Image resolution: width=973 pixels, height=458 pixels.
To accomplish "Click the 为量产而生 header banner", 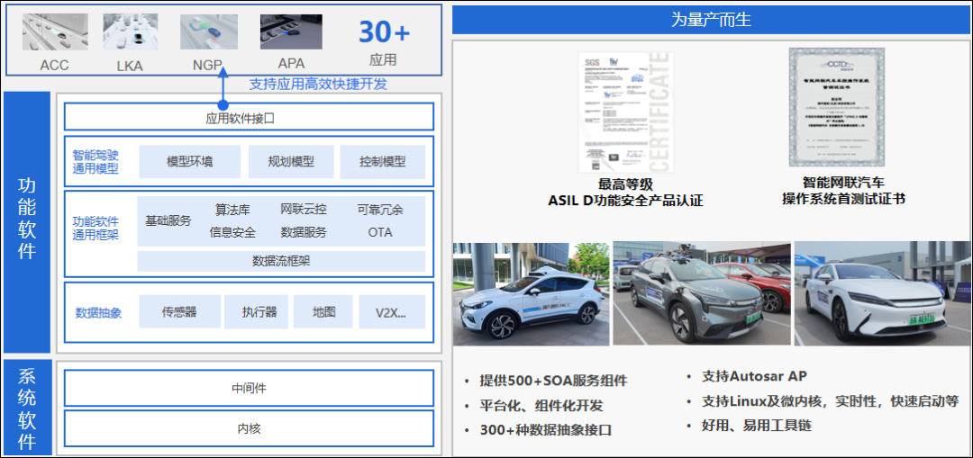I will click(x=711, y=19).
